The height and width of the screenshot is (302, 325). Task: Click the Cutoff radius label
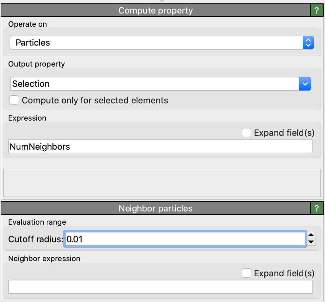coord(36,240)
